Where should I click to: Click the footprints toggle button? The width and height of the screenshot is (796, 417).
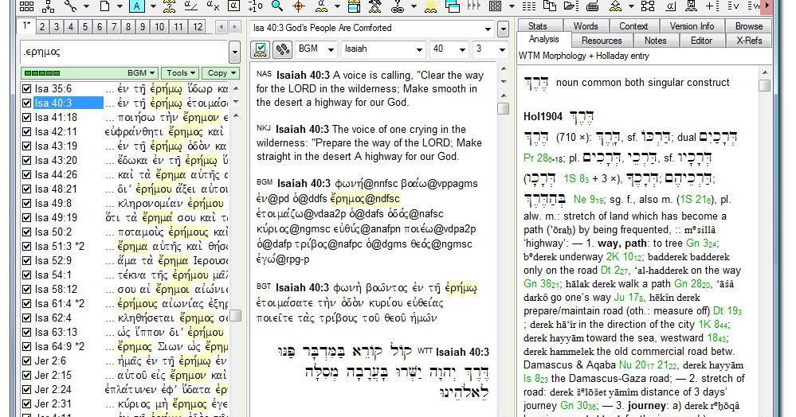(282, 49)
